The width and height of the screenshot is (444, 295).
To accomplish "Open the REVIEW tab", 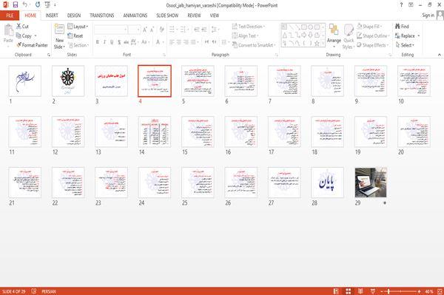I will [194, 16].
